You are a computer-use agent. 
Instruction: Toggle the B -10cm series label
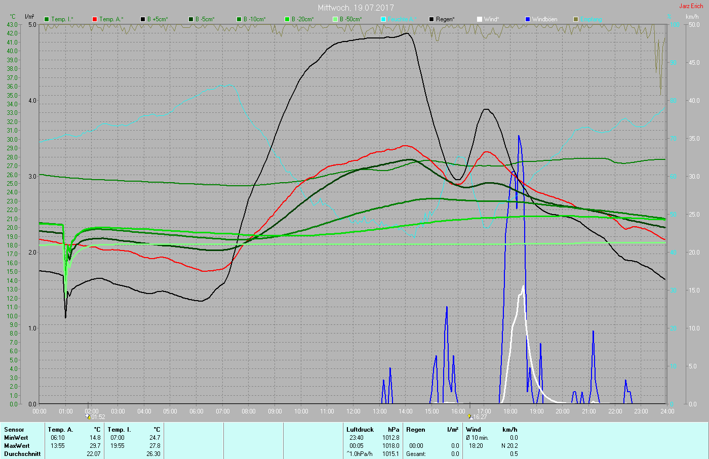254,19
